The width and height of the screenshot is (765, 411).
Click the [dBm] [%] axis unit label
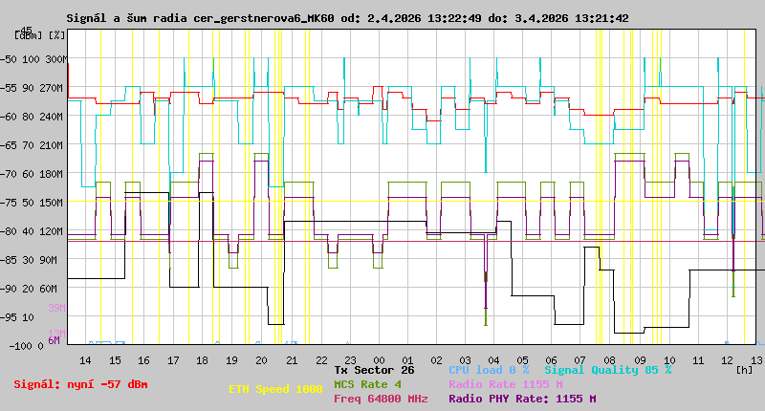tap(40, 34)
